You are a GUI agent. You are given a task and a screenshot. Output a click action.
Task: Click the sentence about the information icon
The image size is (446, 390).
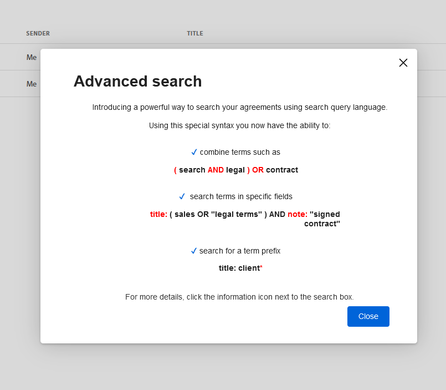coord(239,297)
